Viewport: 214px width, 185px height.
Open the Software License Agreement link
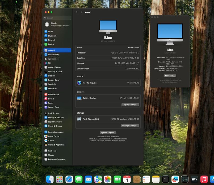pyautogui.click(x=108, y=136)
